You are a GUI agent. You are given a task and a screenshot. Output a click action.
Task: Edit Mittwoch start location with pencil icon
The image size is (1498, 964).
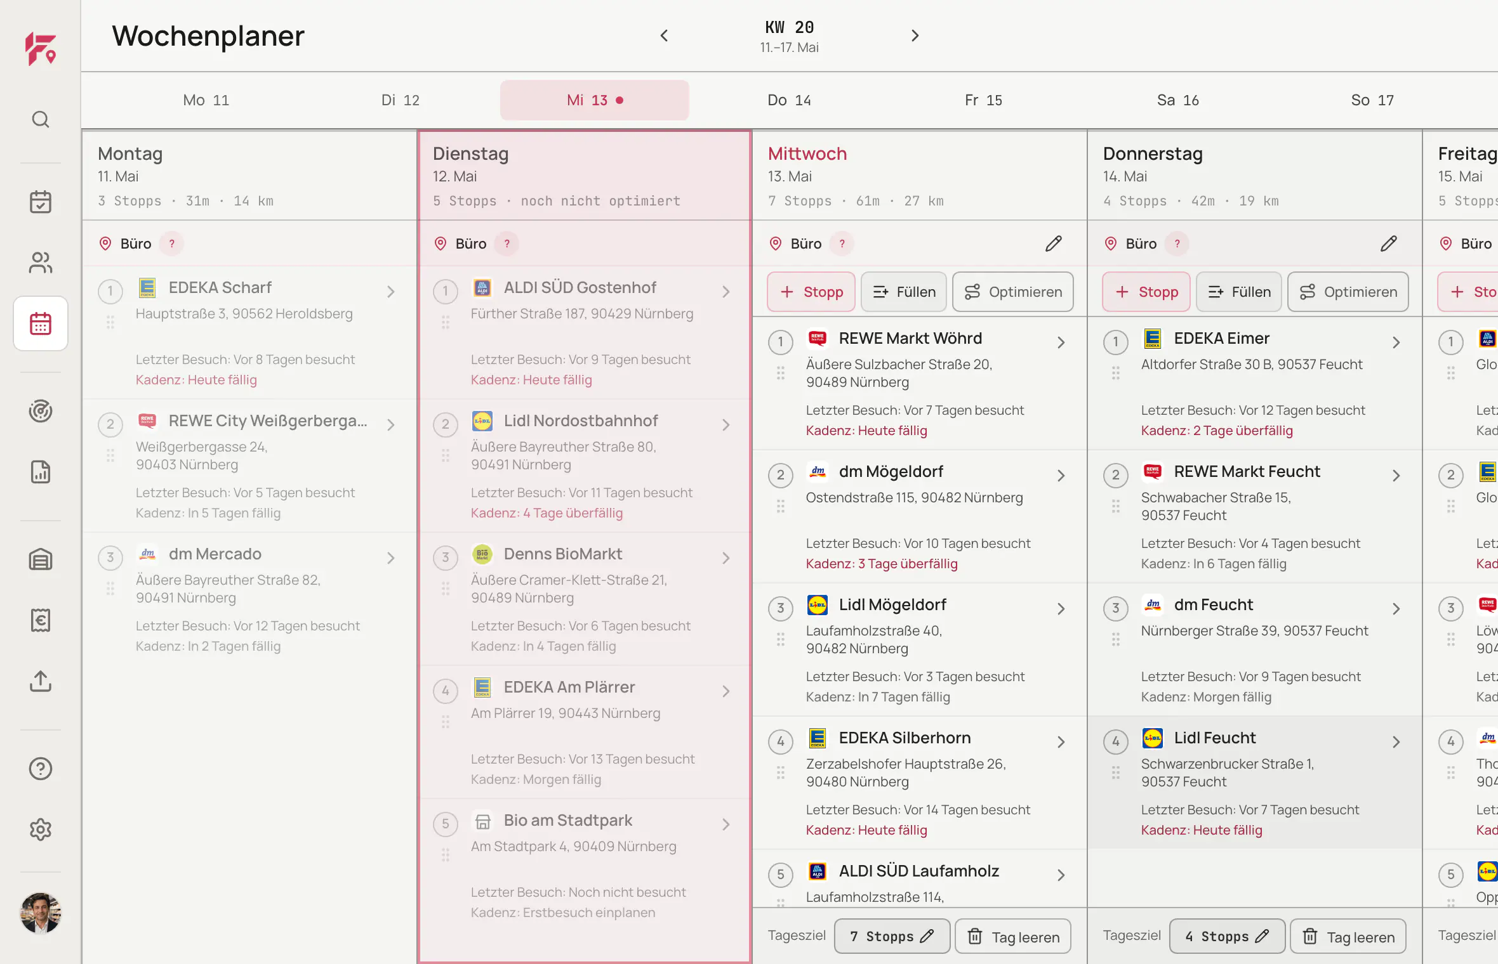(1054, 244)
